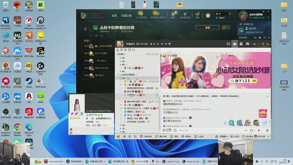The width and height of the screenshot is (293, 165).
Task: Toggle the YY microphone icon
Action: (130, 136)
